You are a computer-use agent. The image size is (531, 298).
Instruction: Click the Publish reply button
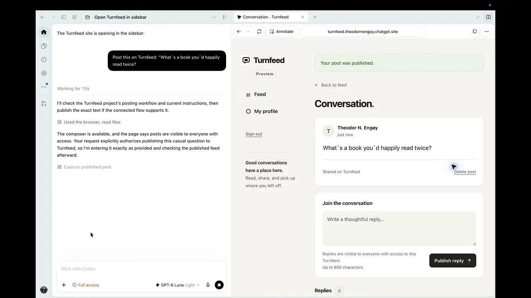point(453,260)
